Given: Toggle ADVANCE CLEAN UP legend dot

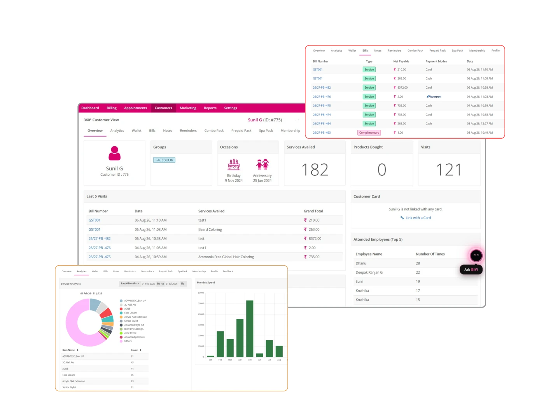Looking at the screenshot, I should click(121, 301).
